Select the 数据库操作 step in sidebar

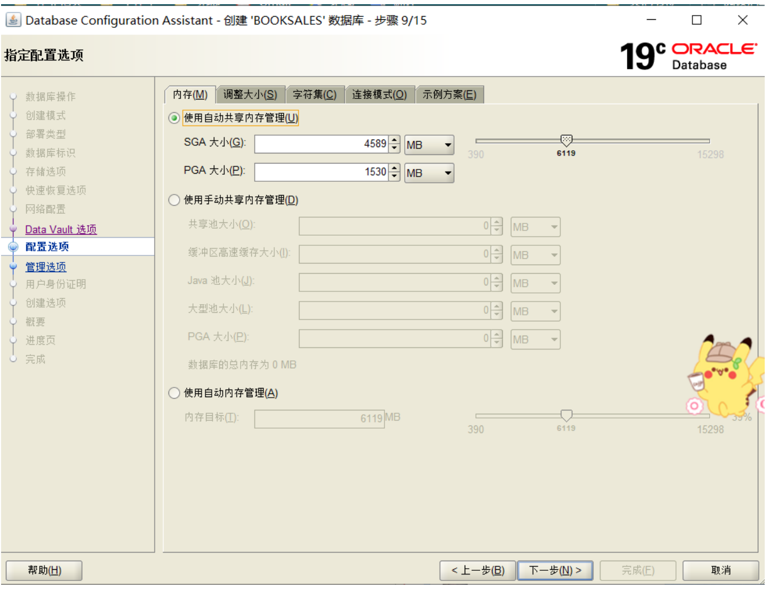click(x=51, y=97)
